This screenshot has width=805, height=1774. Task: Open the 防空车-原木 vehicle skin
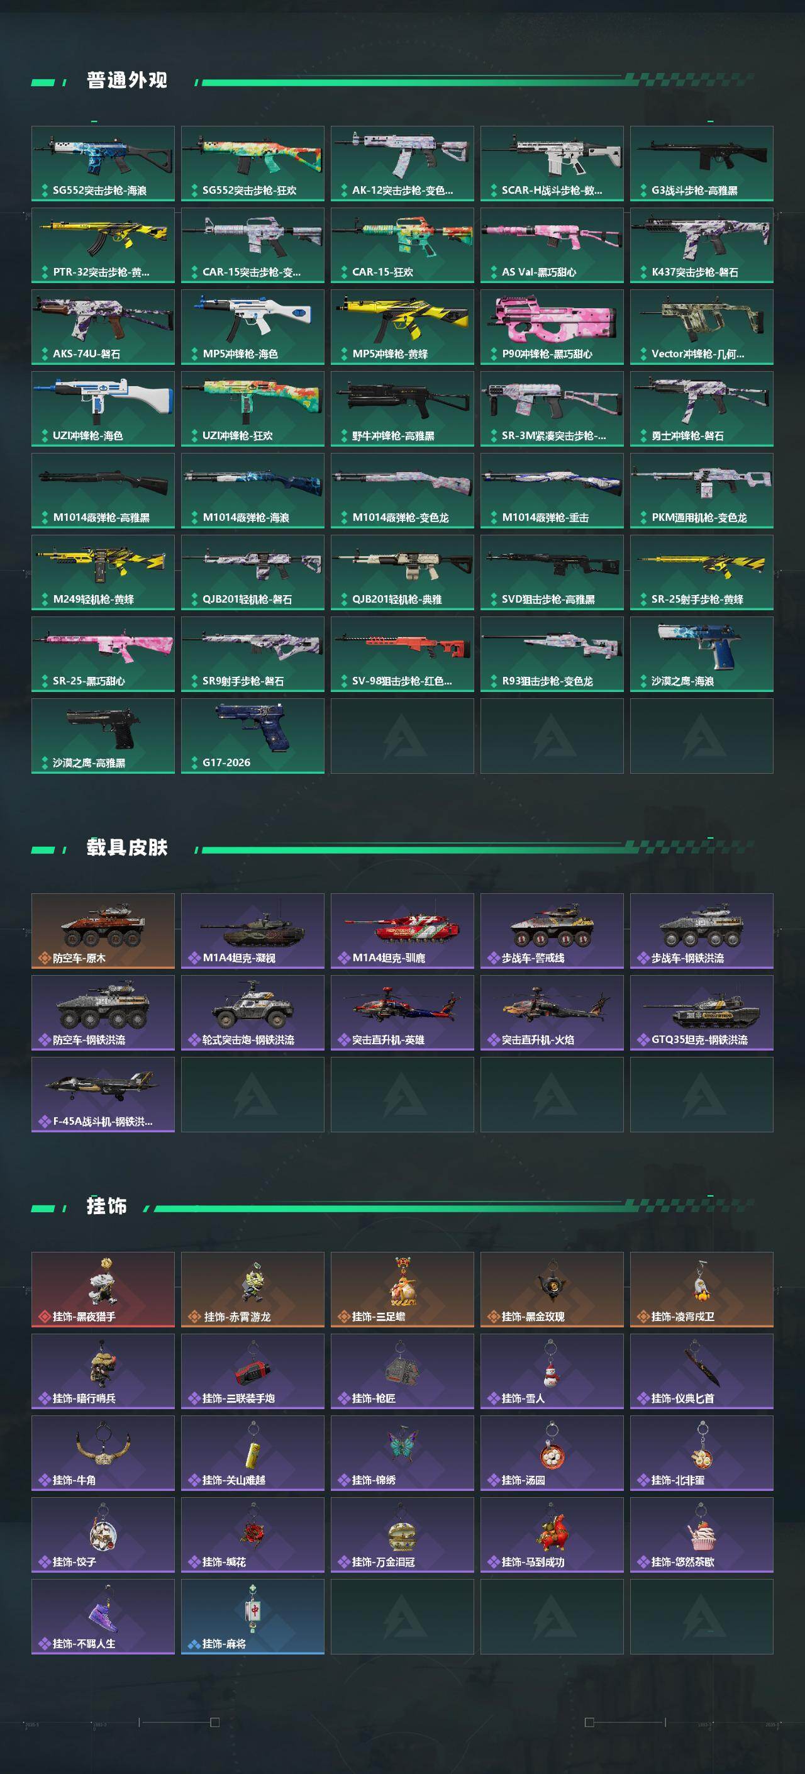(103, 931)
